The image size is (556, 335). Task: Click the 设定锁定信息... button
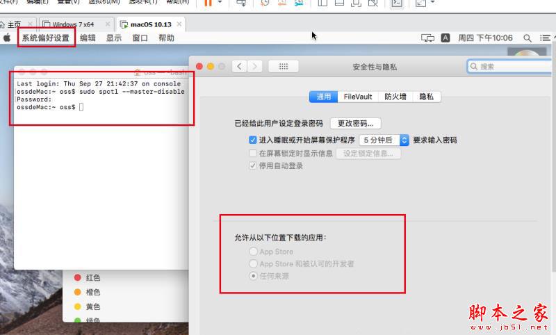(x=368, y=154)
